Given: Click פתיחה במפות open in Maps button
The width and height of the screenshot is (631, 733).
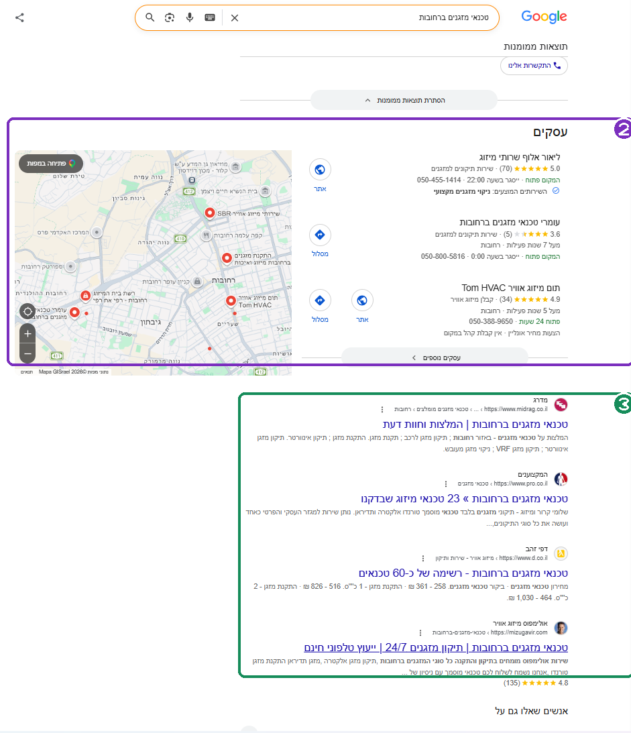Looking at the screenshot, I should pos(51,164).
